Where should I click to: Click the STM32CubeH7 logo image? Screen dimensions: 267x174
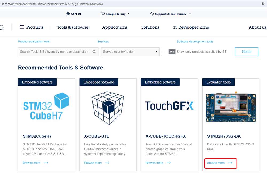pos(46,106)
